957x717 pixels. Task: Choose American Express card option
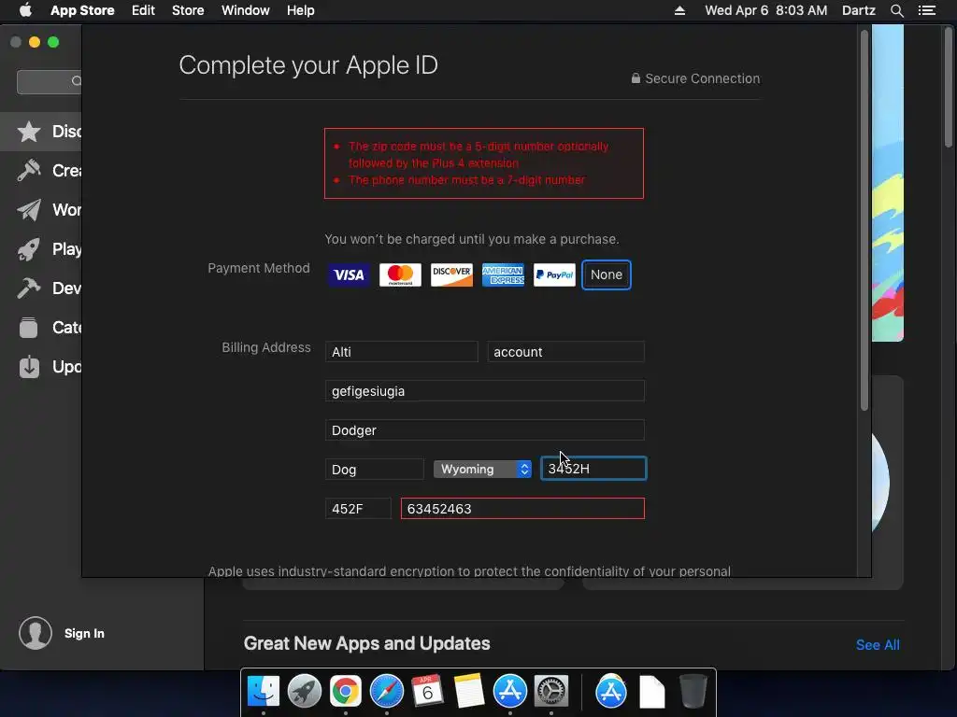pos(503,275)
